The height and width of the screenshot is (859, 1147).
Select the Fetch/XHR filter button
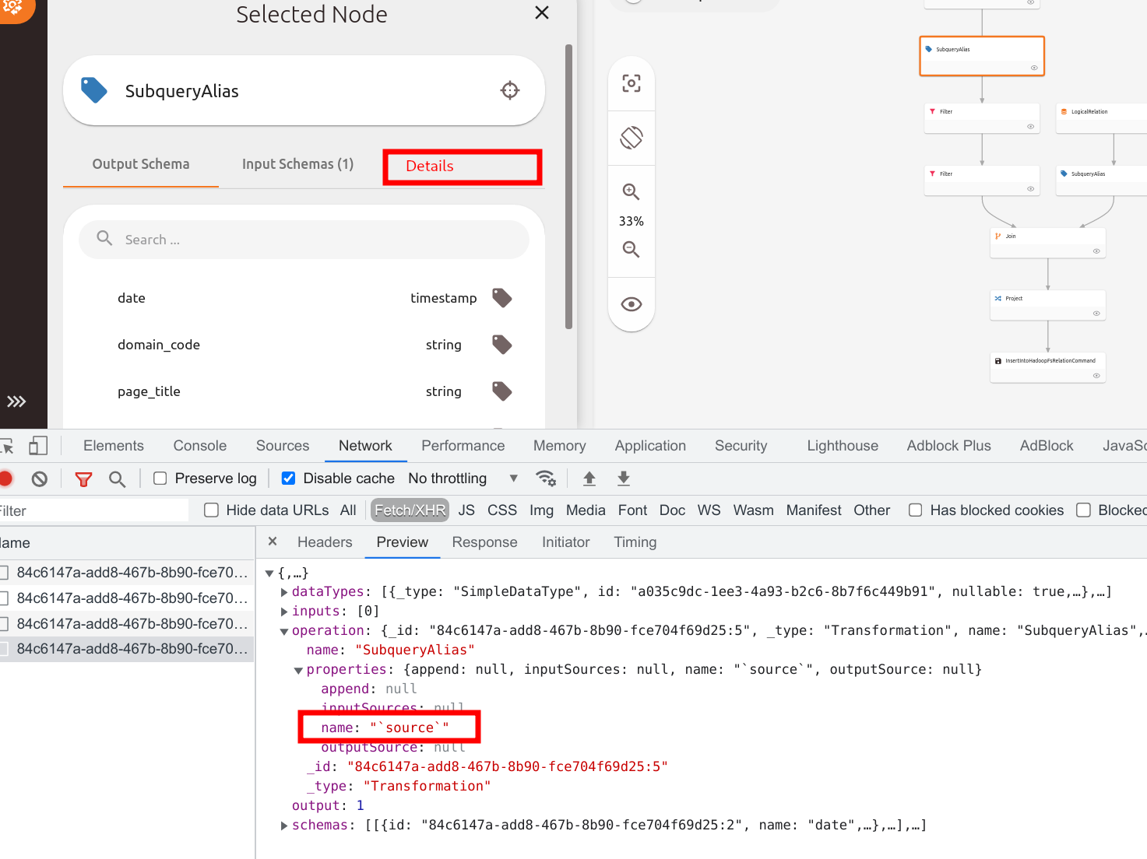click(410, 510)
